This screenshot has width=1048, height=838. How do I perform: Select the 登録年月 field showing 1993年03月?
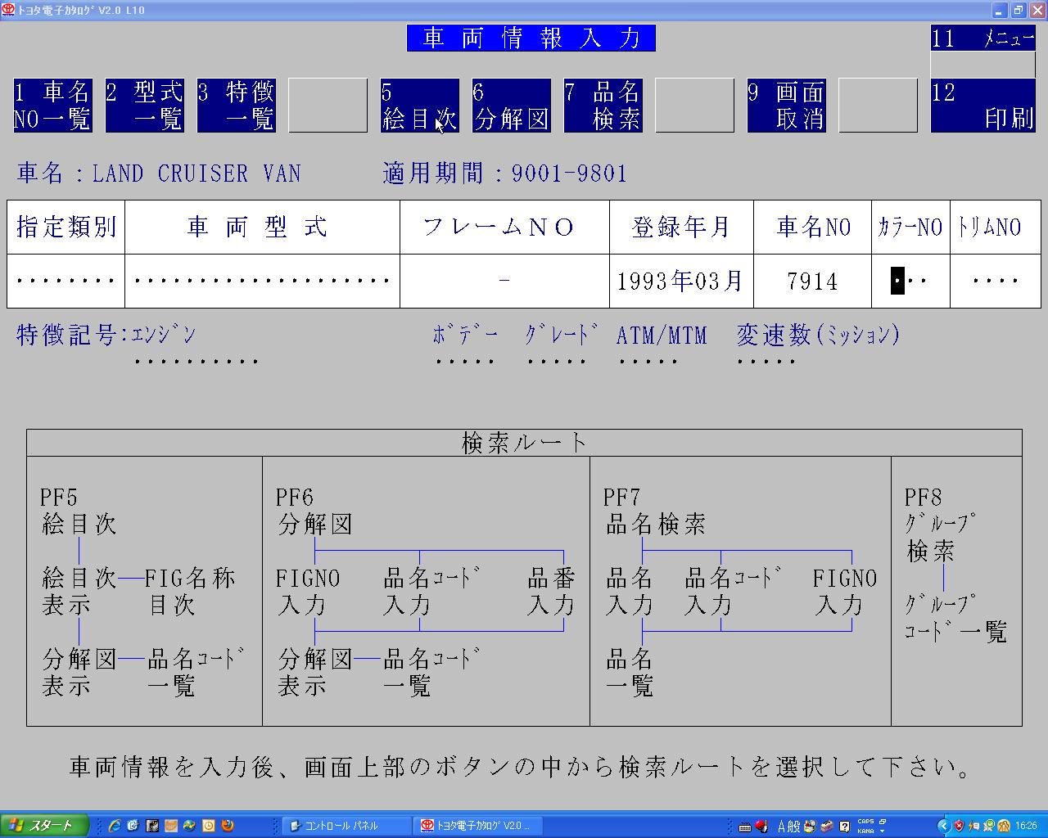click(x=681, y=281)
